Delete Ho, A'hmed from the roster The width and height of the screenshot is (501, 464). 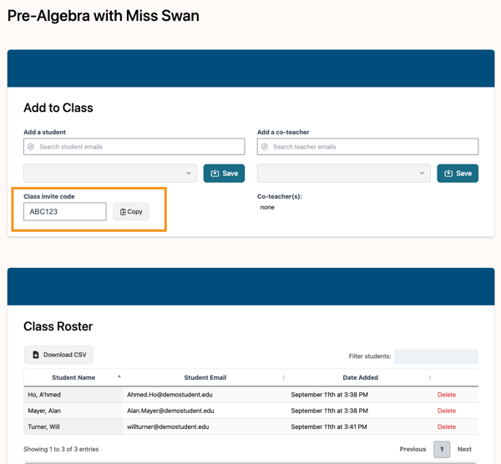[x=447, y=395]
